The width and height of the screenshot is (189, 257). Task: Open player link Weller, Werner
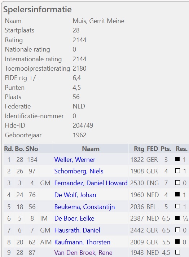pos(75,159)
